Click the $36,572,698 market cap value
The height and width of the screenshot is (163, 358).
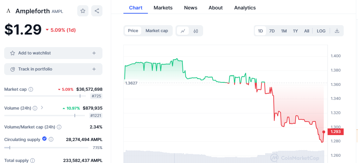click(89, 89)
